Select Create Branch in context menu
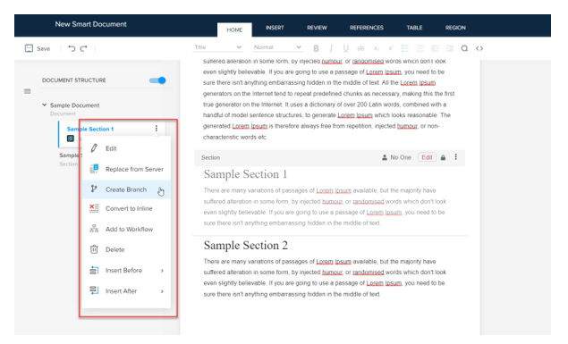 pyautogui.click(x=126, y=189)
